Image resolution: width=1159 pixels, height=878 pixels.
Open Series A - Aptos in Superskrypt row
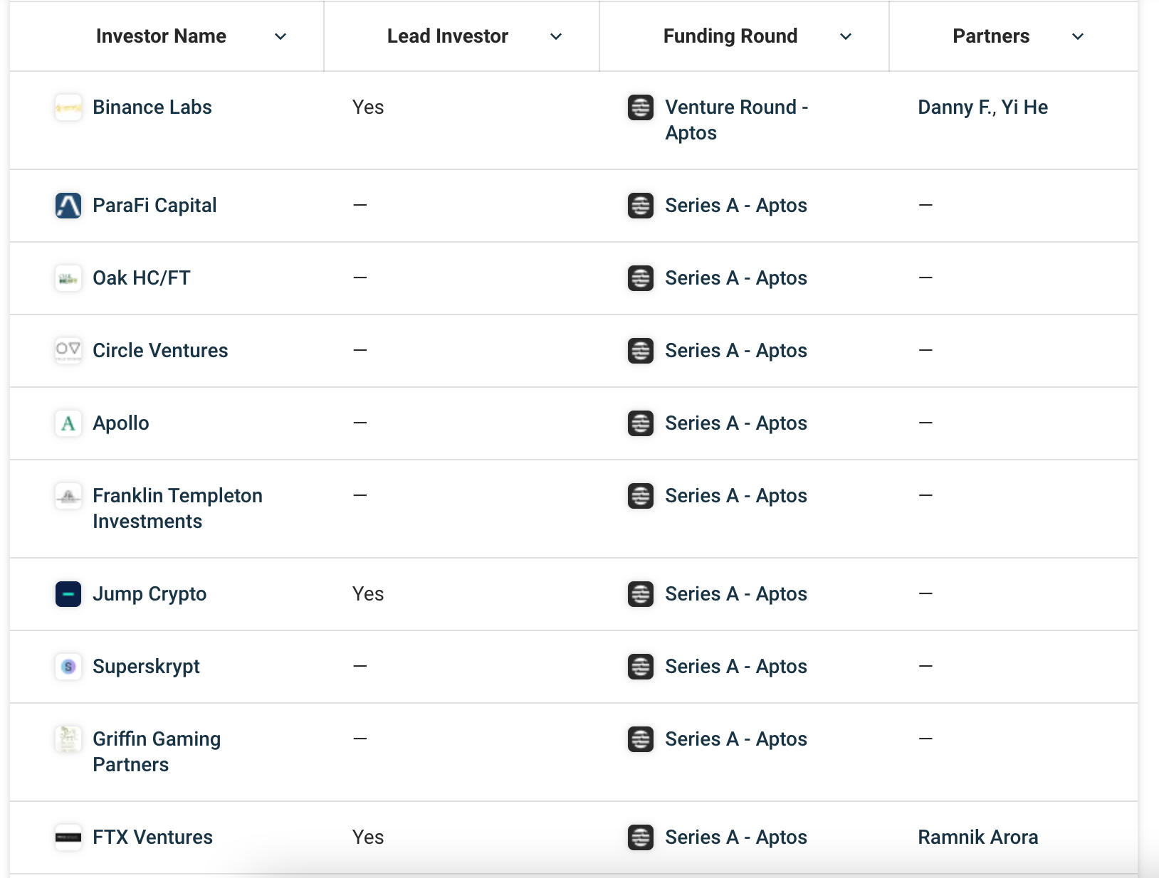[736, 667]
